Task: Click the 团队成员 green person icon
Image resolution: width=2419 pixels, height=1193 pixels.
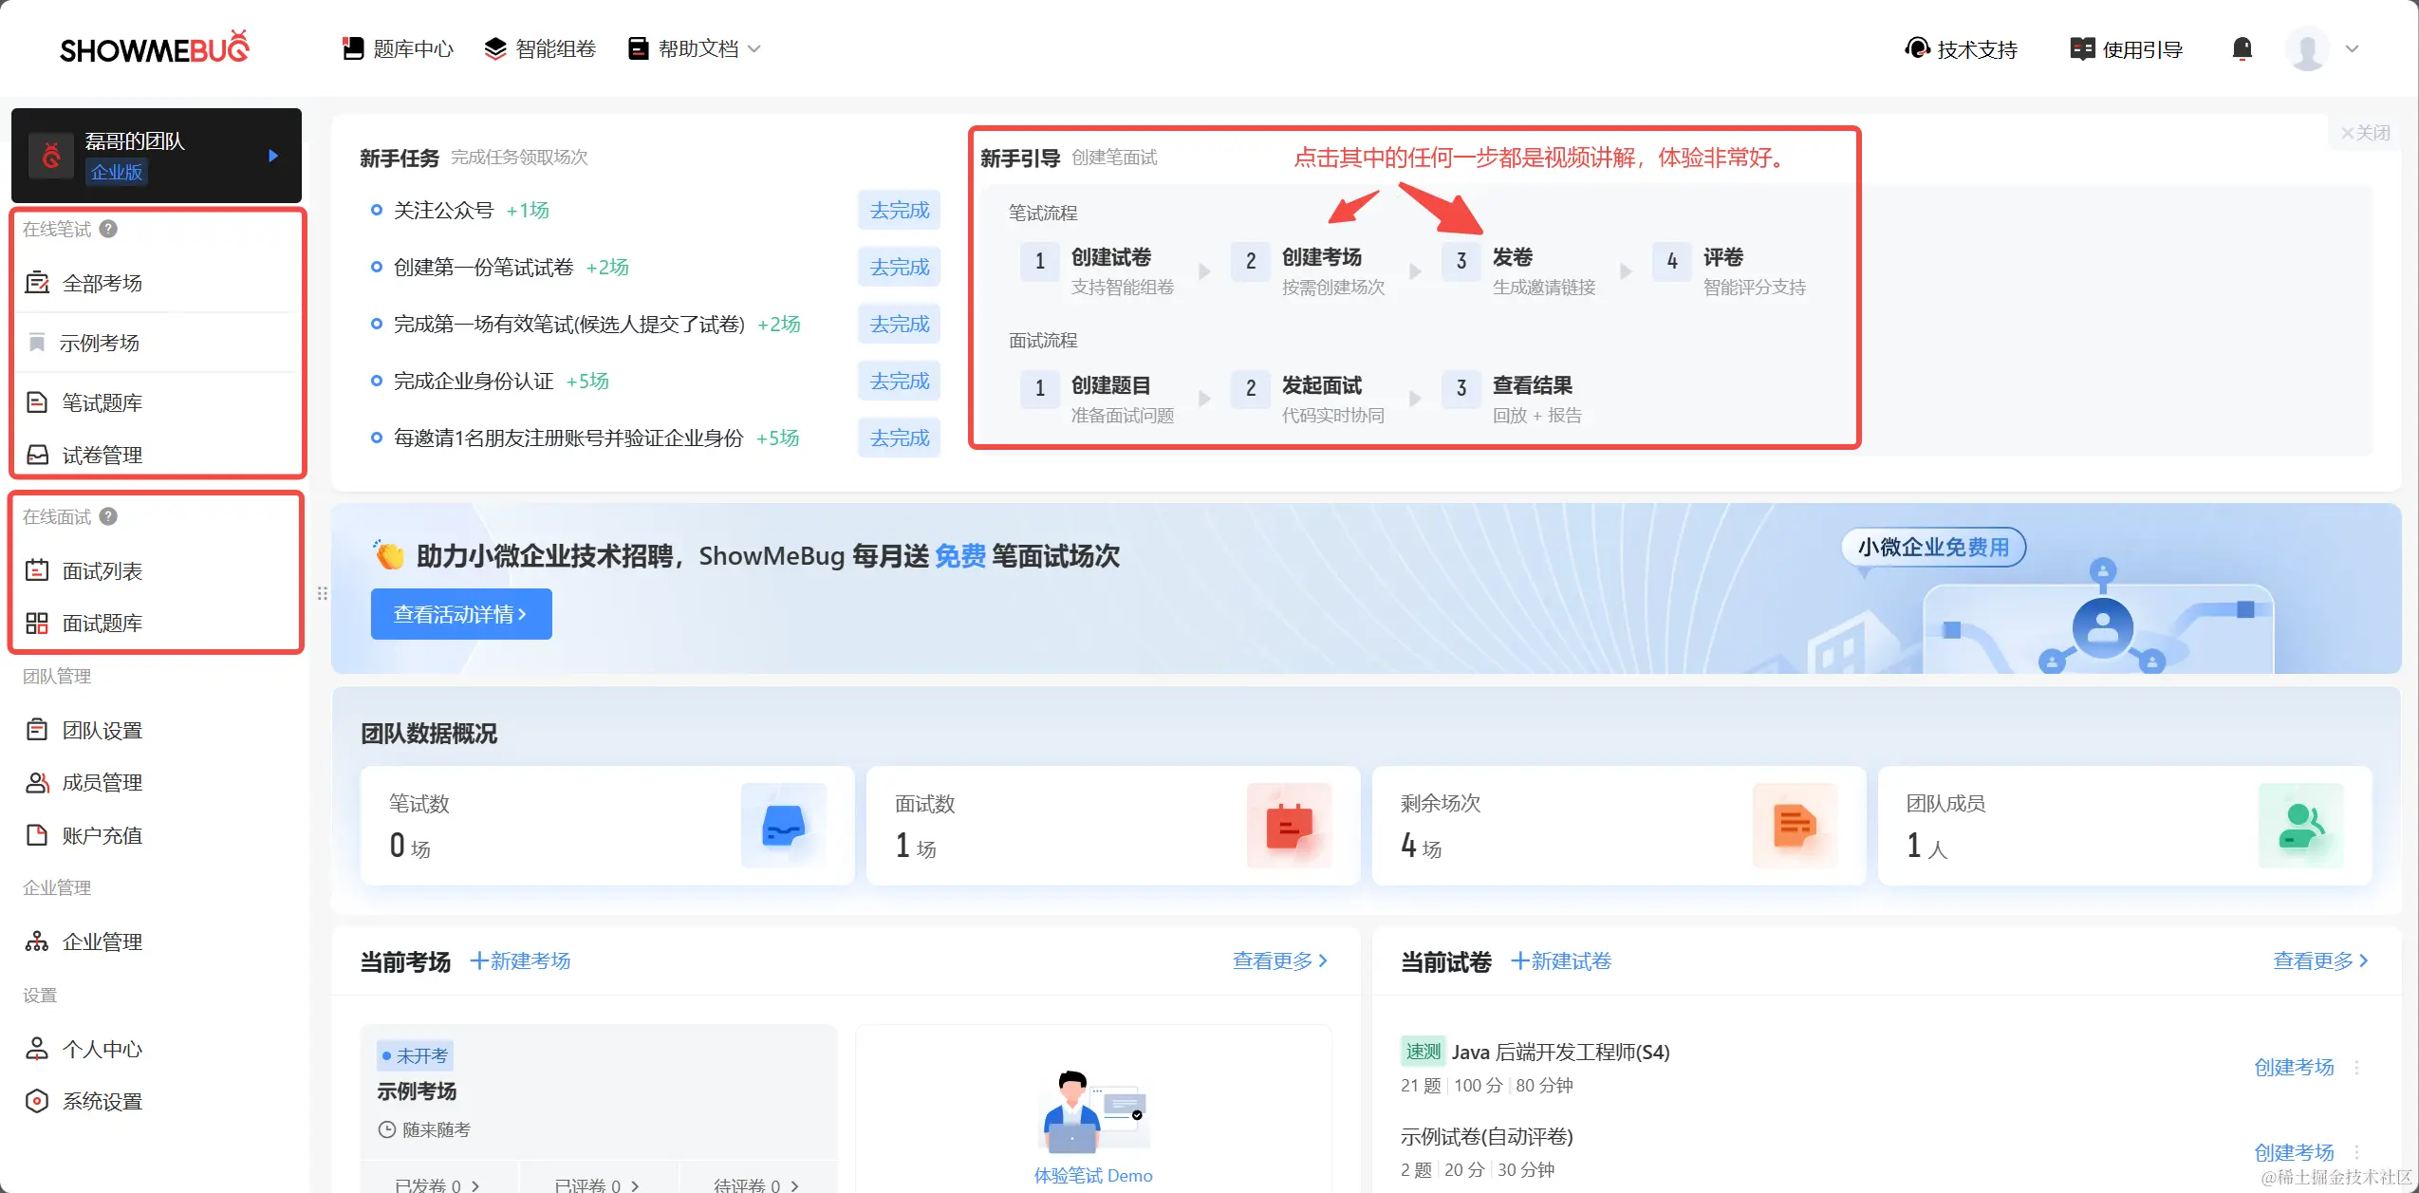Action: point(2300,825)
